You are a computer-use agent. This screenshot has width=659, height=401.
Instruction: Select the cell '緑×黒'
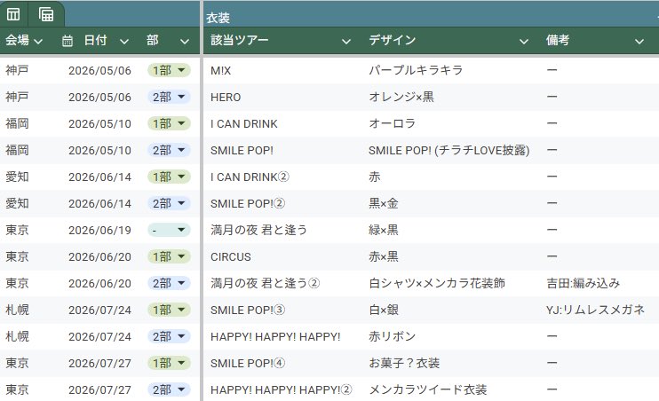pyautogui.click(x=384, y=230)
